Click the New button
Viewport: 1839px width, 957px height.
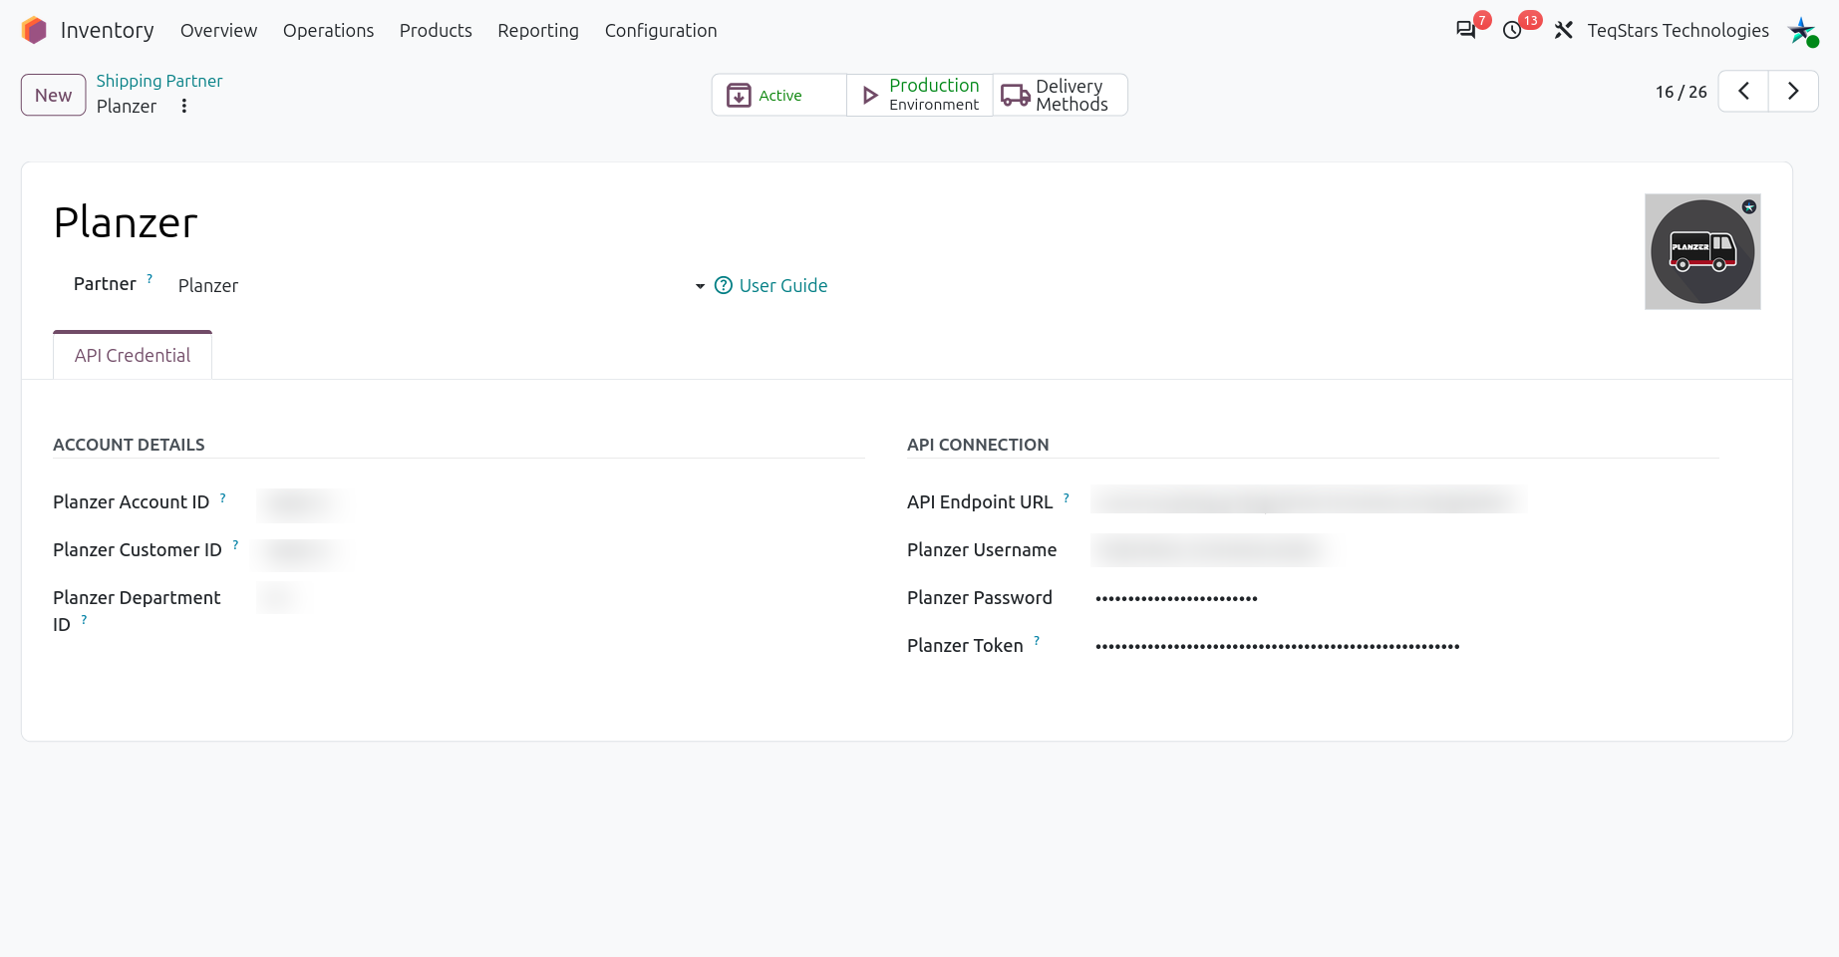53,95
